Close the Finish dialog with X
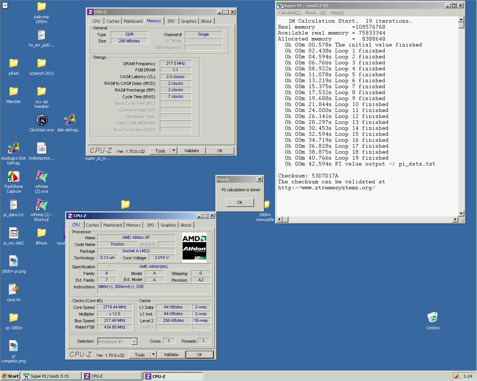This screenshot has width=477, height=381. click(260, 179)
